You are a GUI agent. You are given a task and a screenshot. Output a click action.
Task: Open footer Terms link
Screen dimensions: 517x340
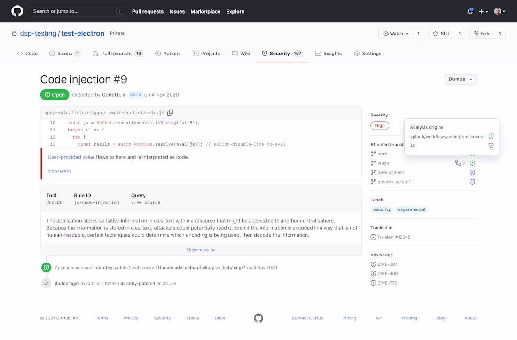point(102,318)
